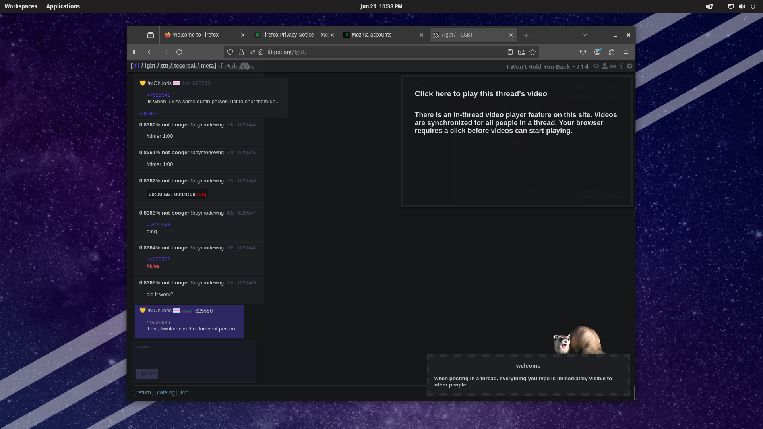
Task: Click post number 625546
Action: 247,181
